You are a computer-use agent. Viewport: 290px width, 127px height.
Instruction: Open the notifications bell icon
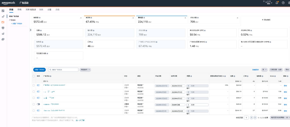pyautogui.click(x=277, y=3)
